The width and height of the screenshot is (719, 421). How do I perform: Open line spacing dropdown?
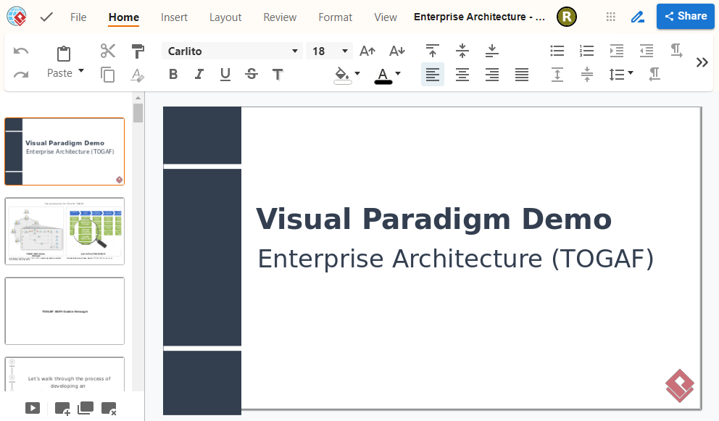tap(621, 75)
